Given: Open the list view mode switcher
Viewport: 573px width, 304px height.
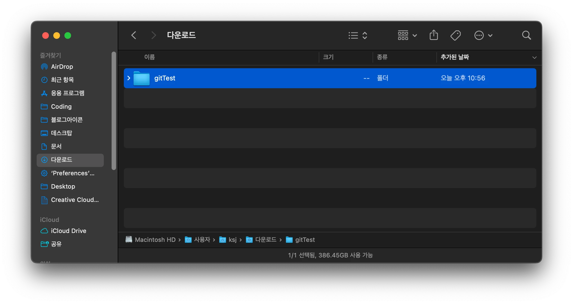Looking at the screenshot, I should tap(358, 35).
